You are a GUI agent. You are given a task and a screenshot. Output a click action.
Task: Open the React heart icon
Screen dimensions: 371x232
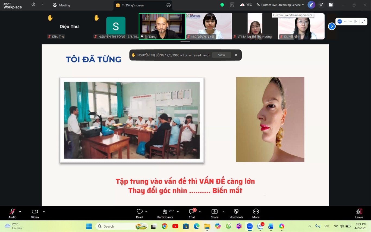tap(140, 212)
